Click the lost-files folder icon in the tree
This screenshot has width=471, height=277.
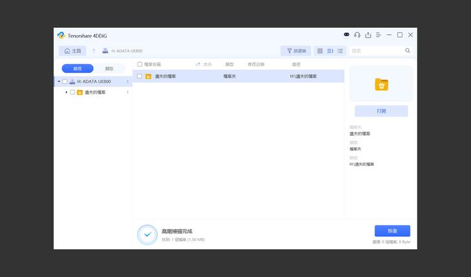(x=80, y=93)
